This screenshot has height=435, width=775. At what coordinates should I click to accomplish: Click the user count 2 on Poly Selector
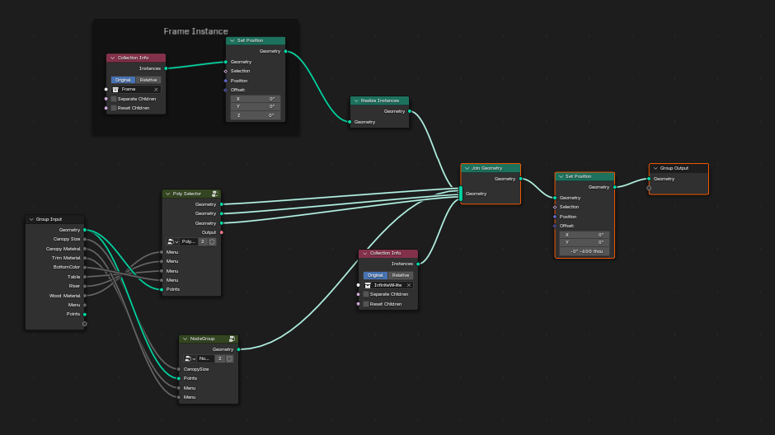tap(203, 241)
